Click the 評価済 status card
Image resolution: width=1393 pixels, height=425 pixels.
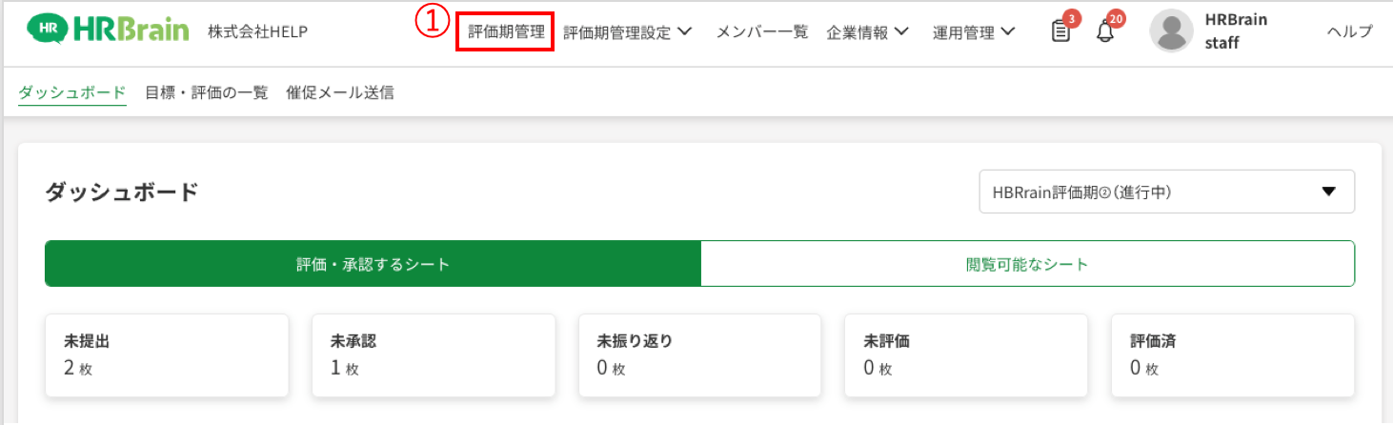pyautogui.click(x=1233, y=355)
